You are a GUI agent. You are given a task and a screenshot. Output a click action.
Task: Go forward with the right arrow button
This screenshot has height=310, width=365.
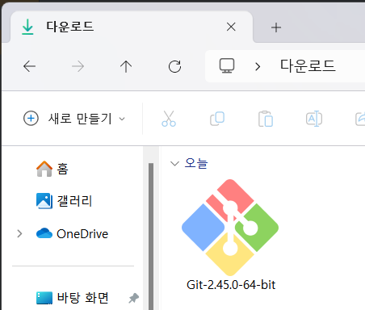[x=78, y=66]
